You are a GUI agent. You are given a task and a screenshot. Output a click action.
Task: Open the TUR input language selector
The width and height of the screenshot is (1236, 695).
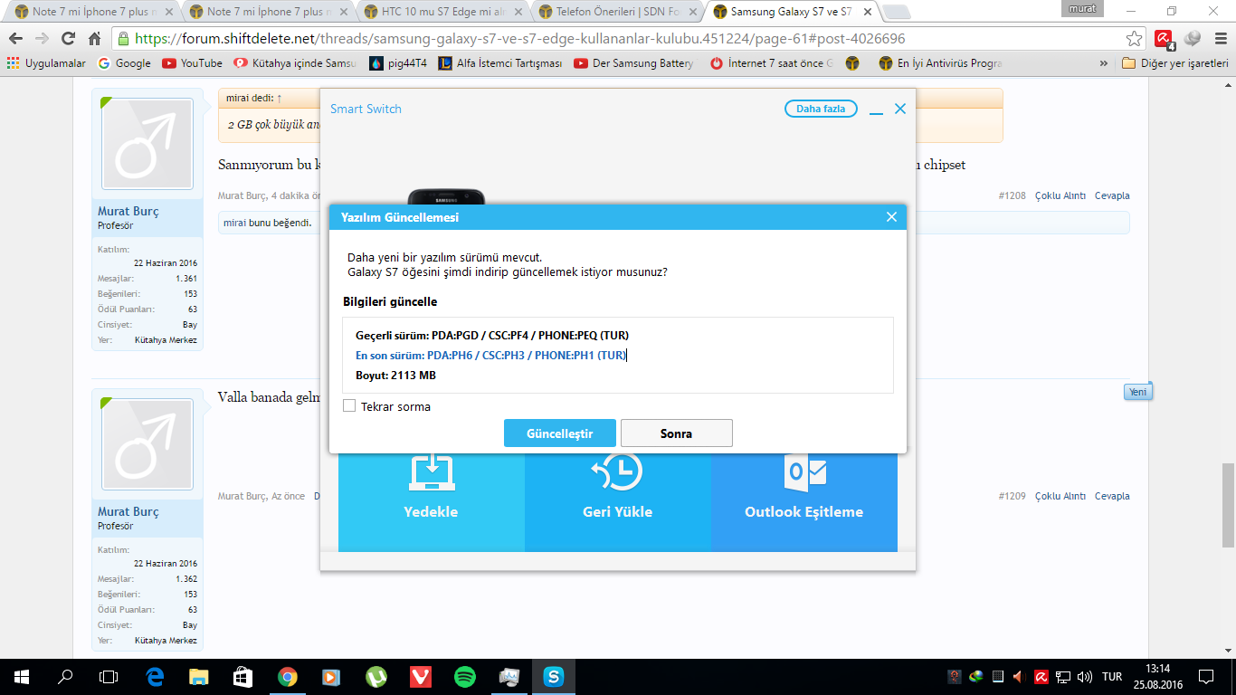pos(1112,677)
